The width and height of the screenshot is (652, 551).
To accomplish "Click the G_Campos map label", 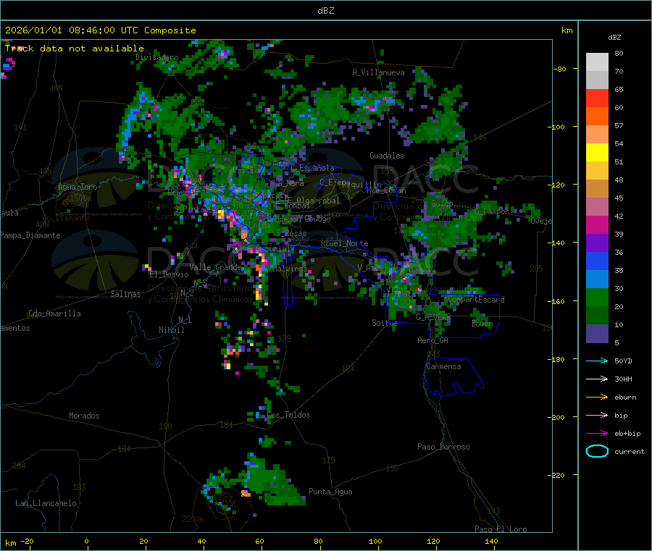I will (492, 211).
